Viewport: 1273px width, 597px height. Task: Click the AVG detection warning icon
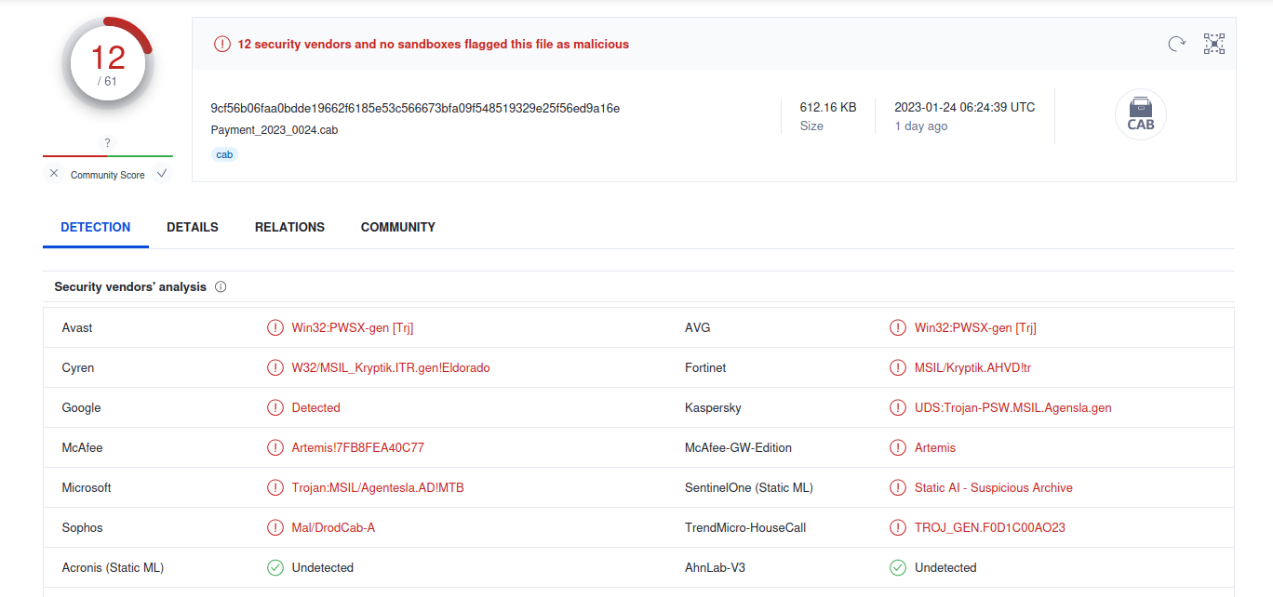pos(898,327)
